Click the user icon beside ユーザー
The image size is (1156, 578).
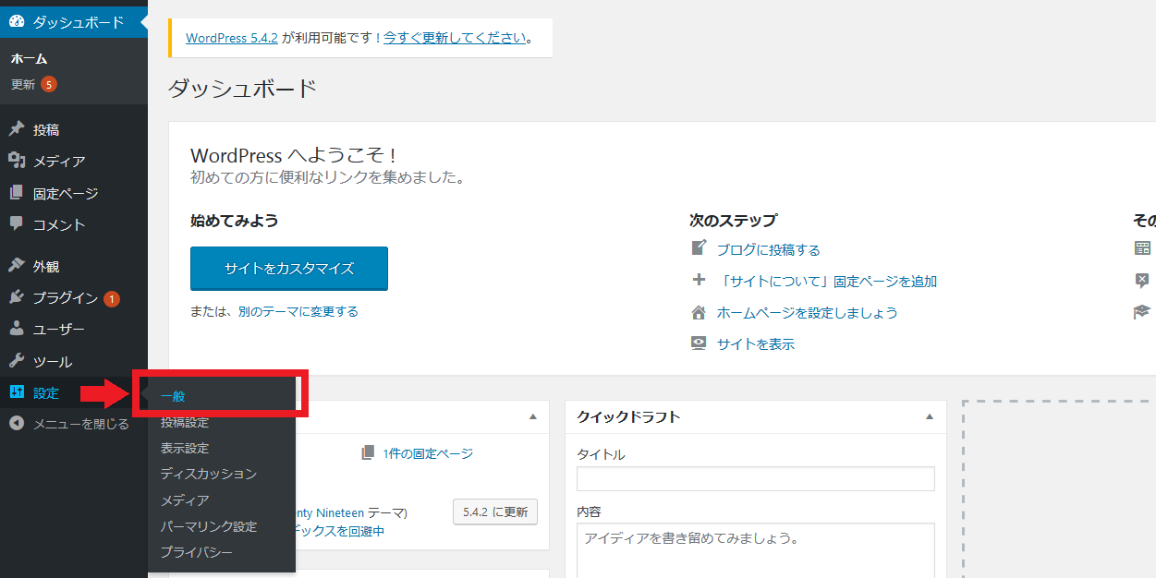click(x=17, y=329)
